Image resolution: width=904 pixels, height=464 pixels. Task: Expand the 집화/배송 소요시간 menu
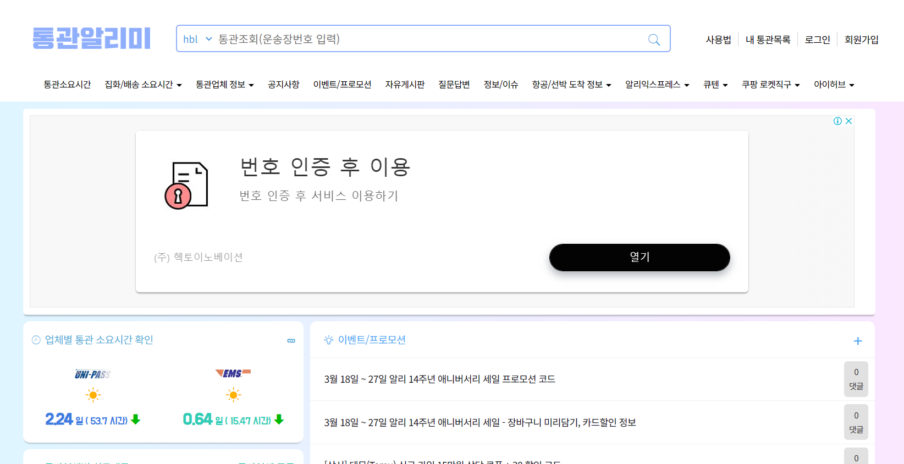click(143, 85)
